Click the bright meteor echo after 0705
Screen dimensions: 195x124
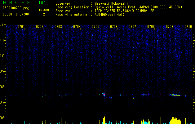[104, 95]
